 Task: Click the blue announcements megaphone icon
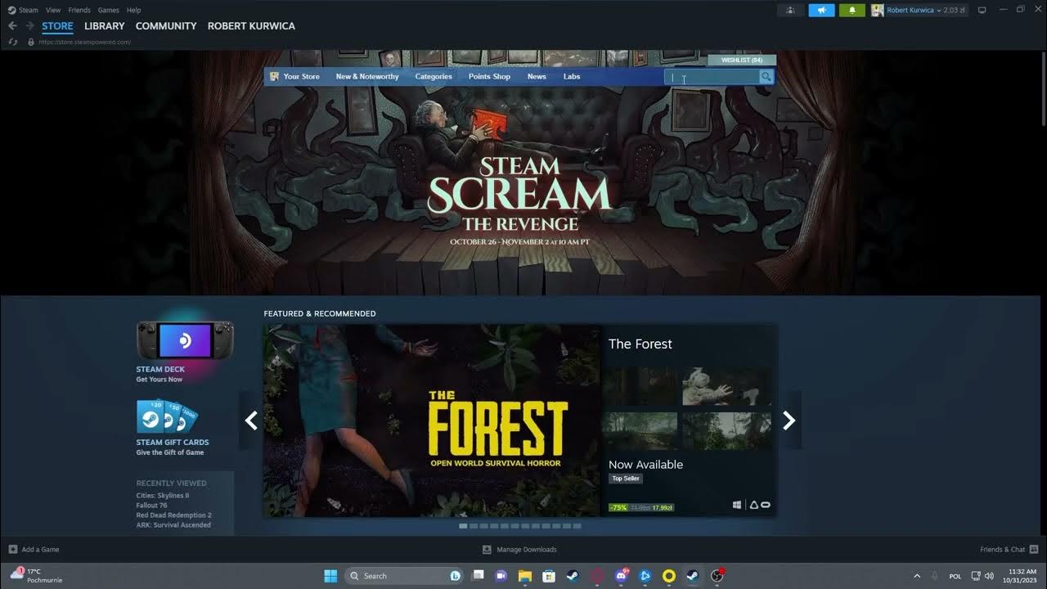click(821, 9)
